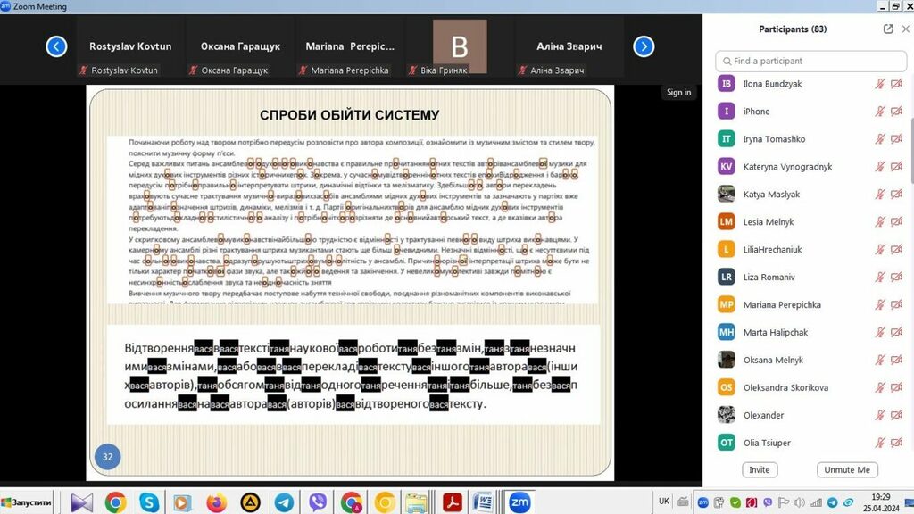Click muted microphone icon for Katya Maslyak
Image resolution: width=914 pixels, height=514 pixels.
tap(880, 195)
